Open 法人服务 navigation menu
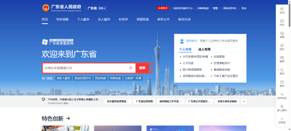Image resolution: width=291 pixels, height=131 pixels. point(104,20)
